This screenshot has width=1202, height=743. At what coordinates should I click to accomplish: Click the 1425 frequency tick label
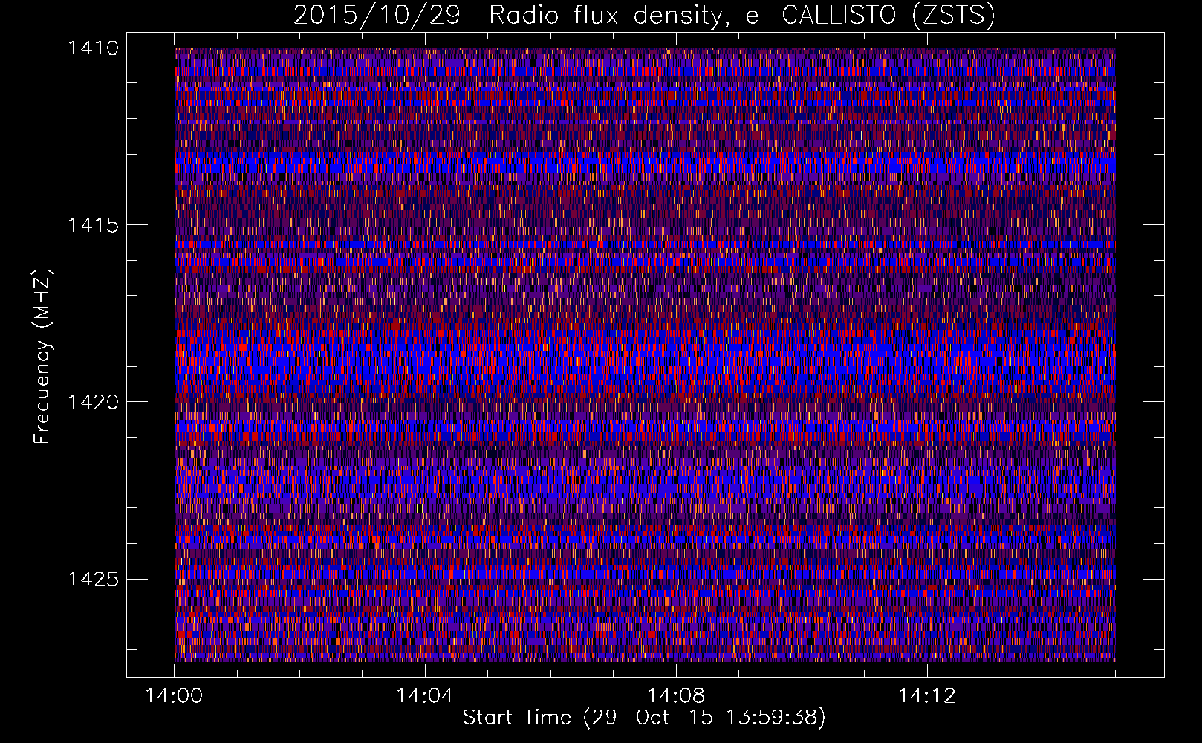[x=93, y=579]
